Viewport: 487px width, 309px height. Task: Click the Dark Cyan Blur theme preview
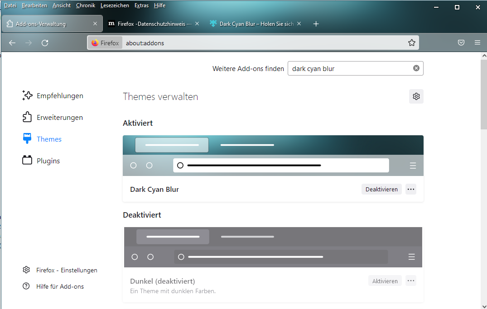click(273, 156)
